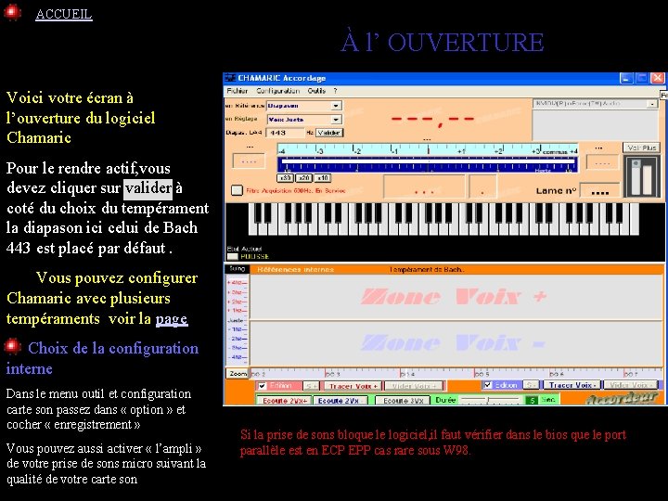Screen dimensions: 668x501
Task: Click the highlighted 'valider' word
Action: click(148, 187)
